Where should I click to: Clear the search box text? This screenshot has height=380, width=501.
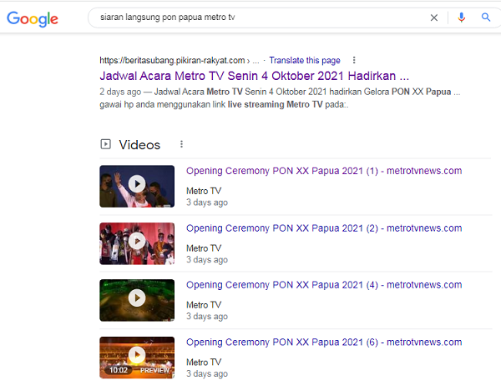click(x=433, y=17)
